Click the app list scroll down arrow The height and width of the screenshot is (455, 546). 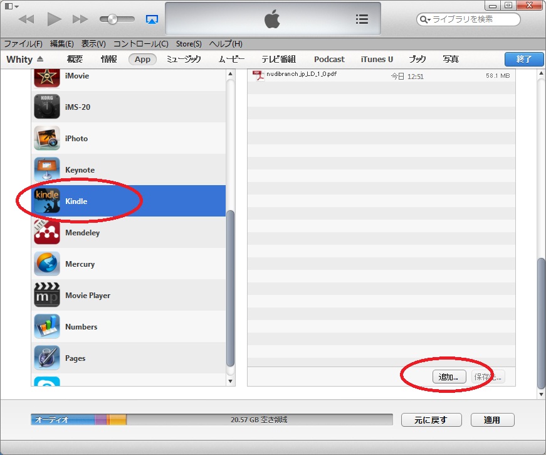point(230,382)
